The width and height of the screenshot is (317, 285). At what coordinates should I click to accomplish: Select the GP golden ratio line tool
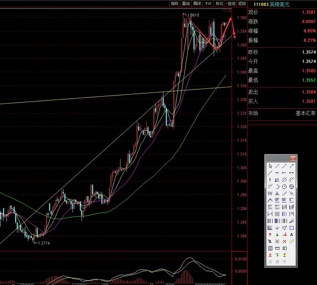pos(277,200)
